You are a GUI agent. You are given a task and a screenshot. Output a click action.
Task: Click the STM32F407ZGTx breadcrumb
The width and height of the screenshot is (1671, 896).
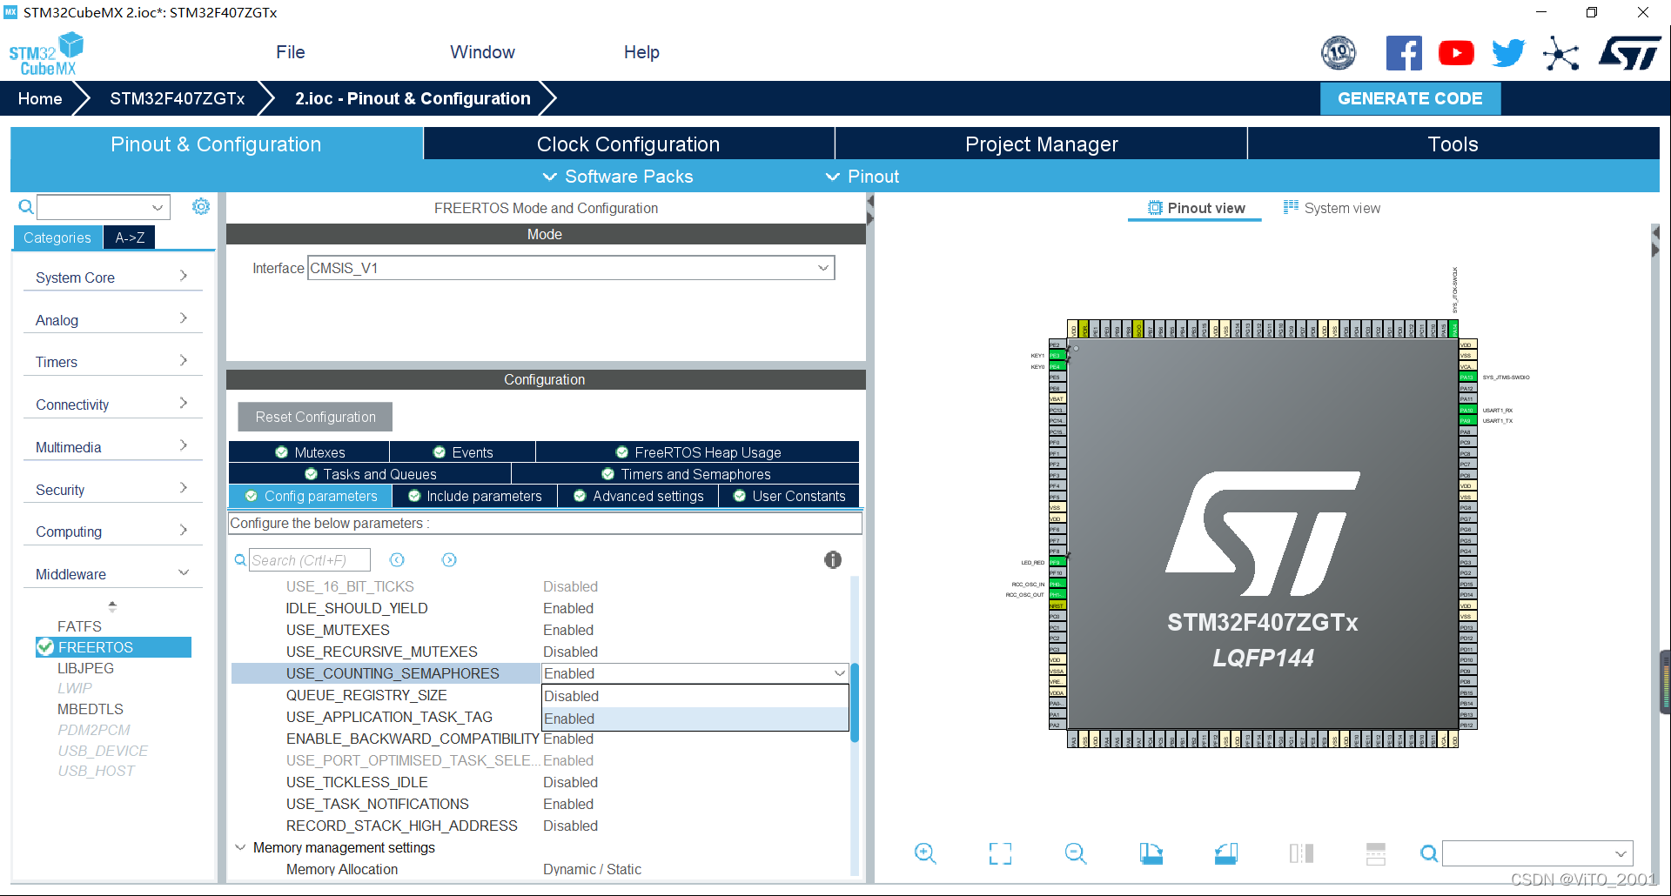[x=177, y=99]
